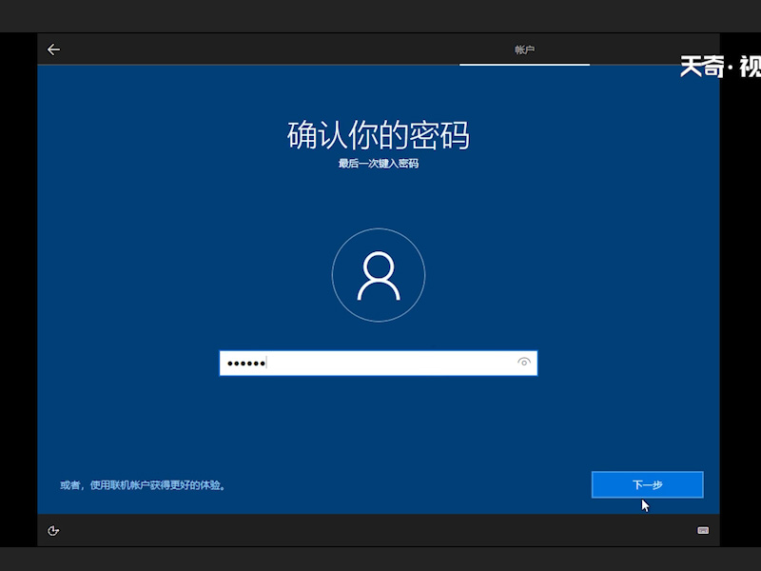Select the user avatar circle icon
The width and height of the screenshot is (761, 571).
click(379, 274)
